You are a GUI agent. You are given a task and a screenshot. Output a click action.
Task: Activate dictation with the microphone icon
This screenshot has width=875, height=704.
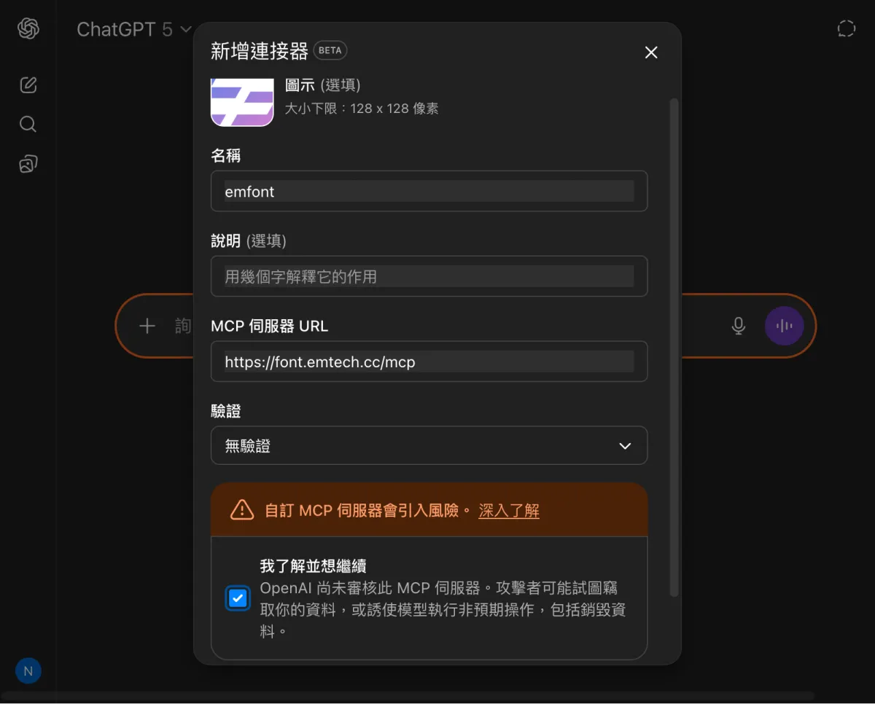tap(738, 326)
